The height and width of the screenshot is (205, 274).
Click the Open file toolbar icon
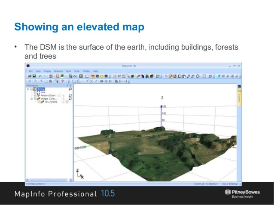29,76
